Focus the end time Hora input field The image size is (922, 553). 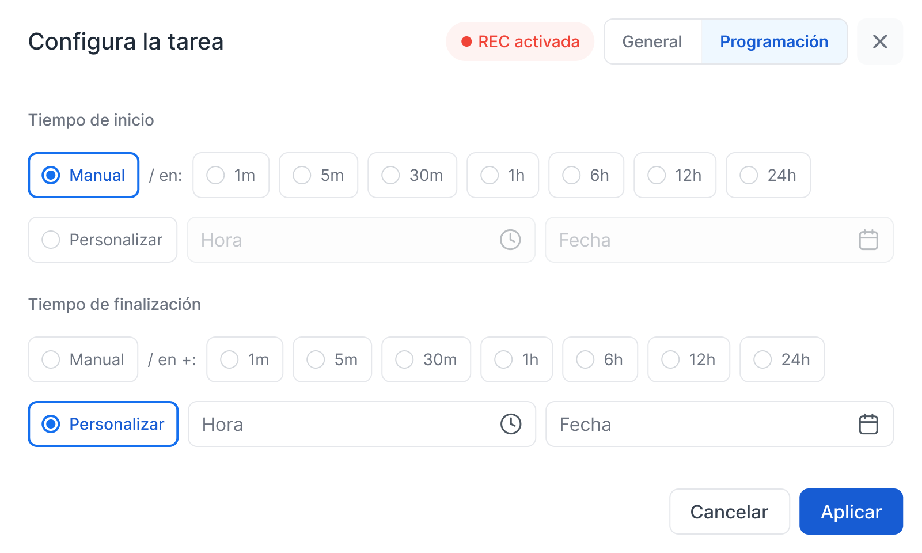click(x=346, y=424)
